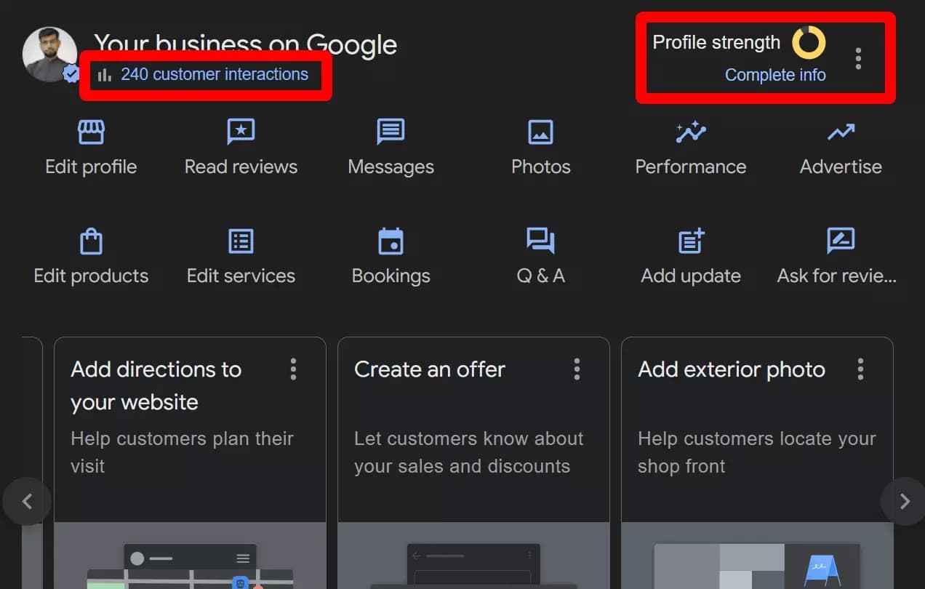Click the Your business on Google heading
Screen dimensions: 925x589
[x=246, y=44]
